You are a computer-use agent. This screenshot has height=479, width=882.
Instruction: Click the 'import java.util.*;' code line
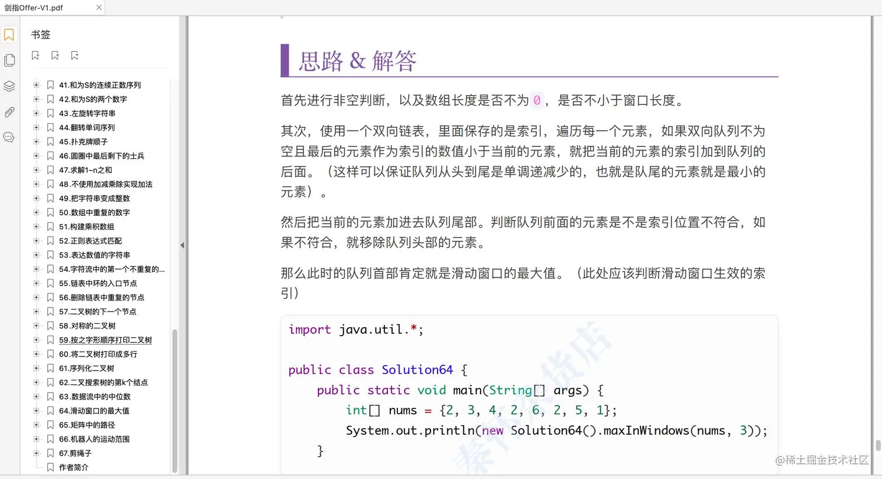click(x=356, y=330)
